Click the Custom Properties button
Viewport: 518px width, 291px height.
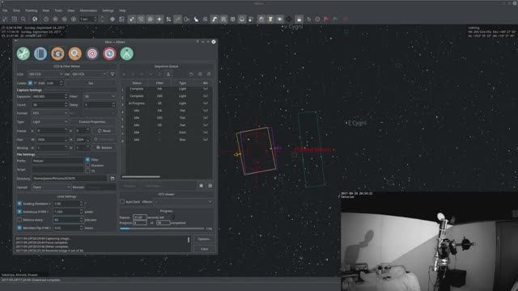point(93,122)
